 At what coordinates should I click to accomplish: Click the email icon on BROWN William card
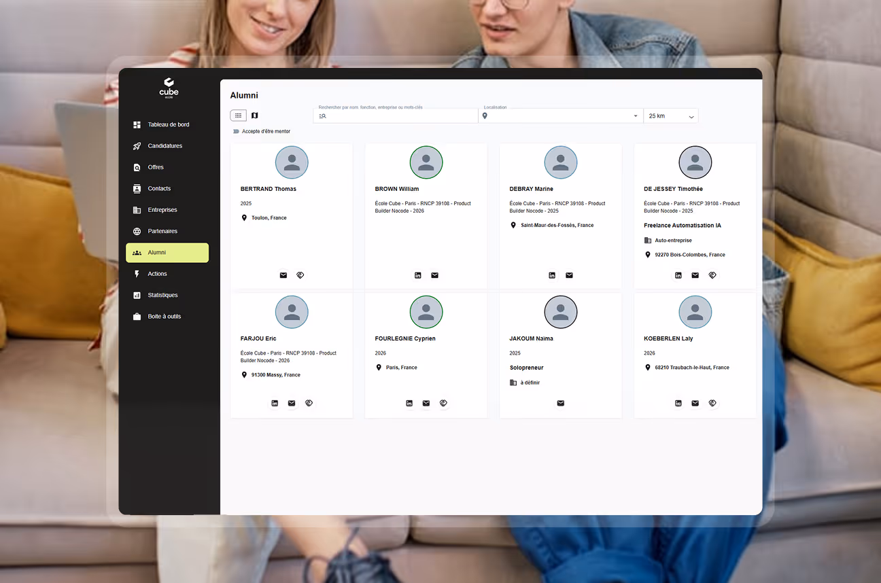(x=434, y=275)
